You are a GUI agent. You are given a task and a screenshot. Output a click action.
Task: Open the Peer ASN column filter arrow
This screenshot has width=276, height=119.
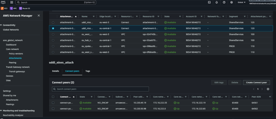(270, 97)
